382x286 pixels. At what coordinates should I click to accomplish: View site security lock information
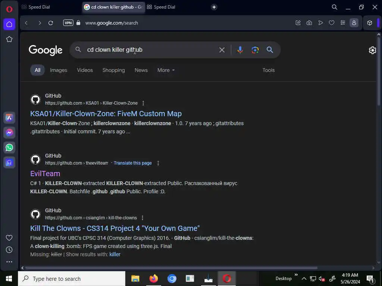pos(78,23)
